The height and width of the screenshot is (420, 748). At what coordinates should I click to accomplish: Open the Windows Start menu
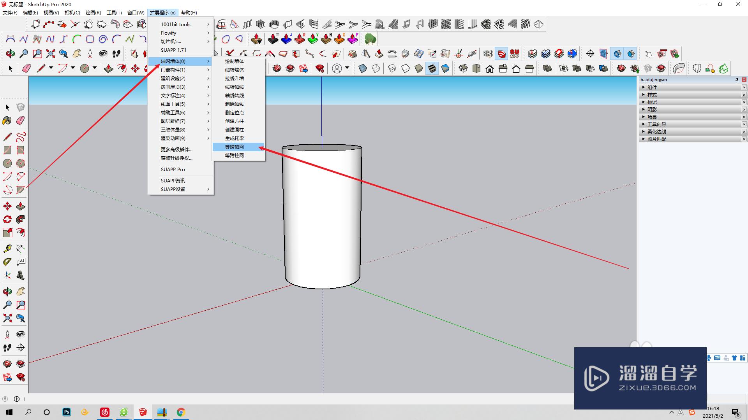[x=9, y=412]
